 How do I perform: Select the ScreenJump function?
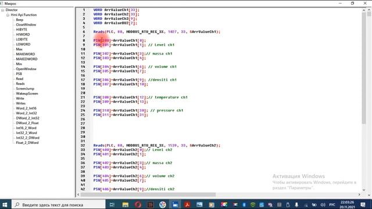coord(25,89)
